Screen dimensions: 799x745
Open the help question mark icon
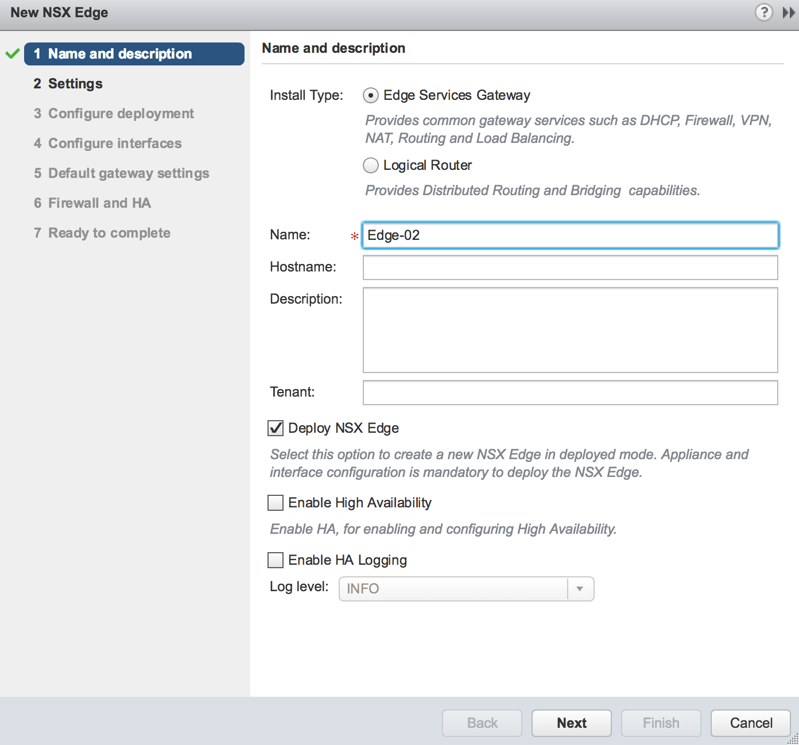(x=763, y=12)
